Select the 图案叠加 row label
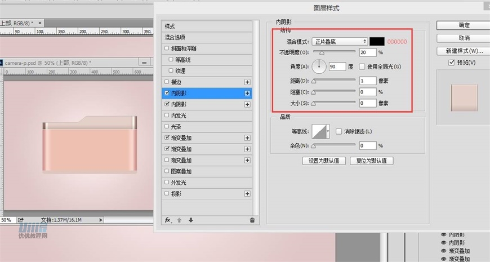Screen dimensions: 490x262 tap(181, 171)
